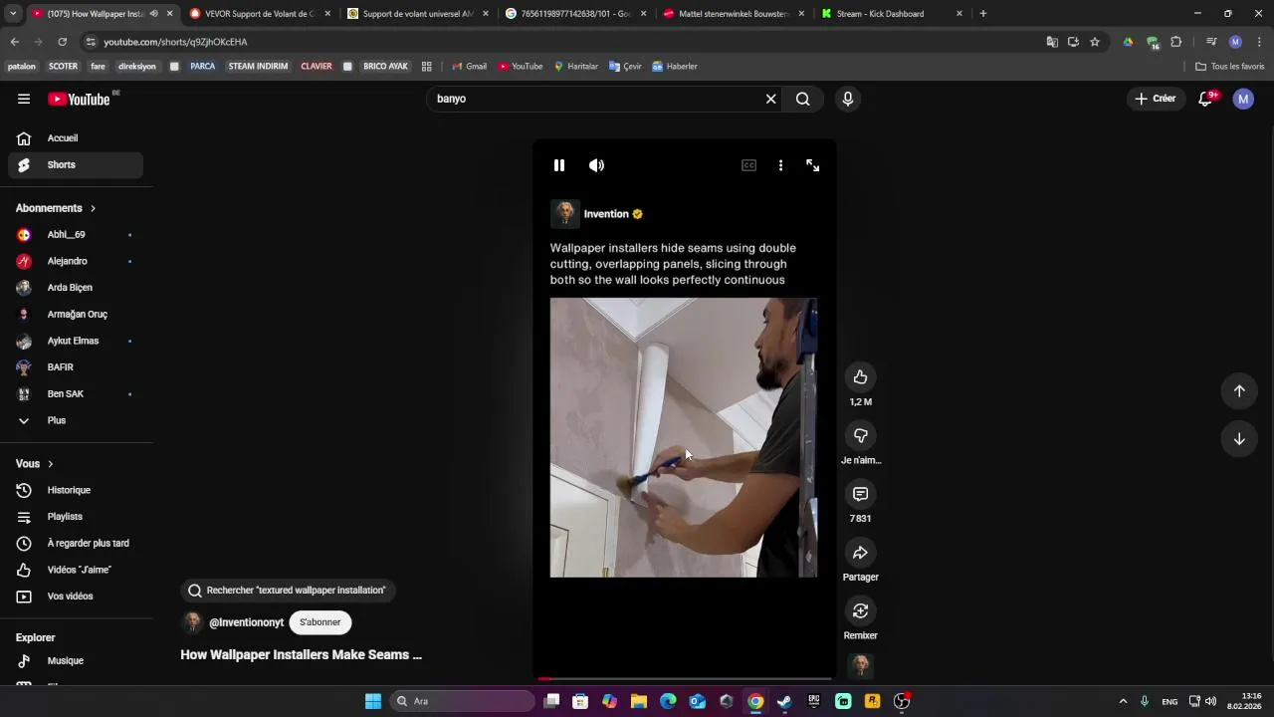Image resolution: width=1274 pixels, height=717 pixels.
Task: Click the Créer button
Action: (1156, 99)
